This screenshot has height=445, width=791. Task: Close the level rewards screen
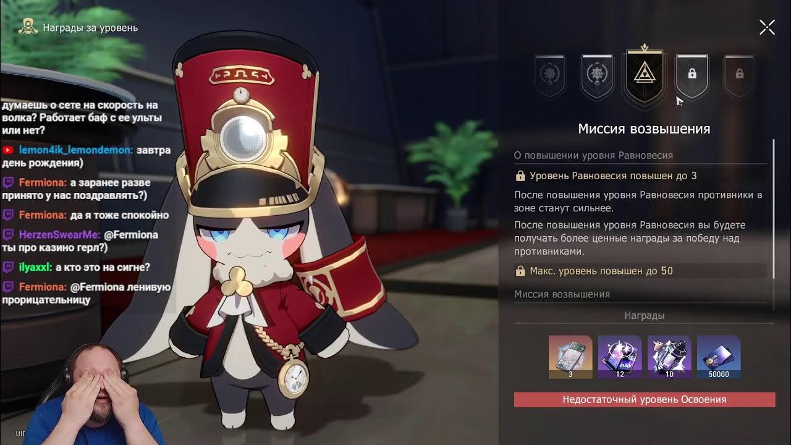[x=767, y=27]
